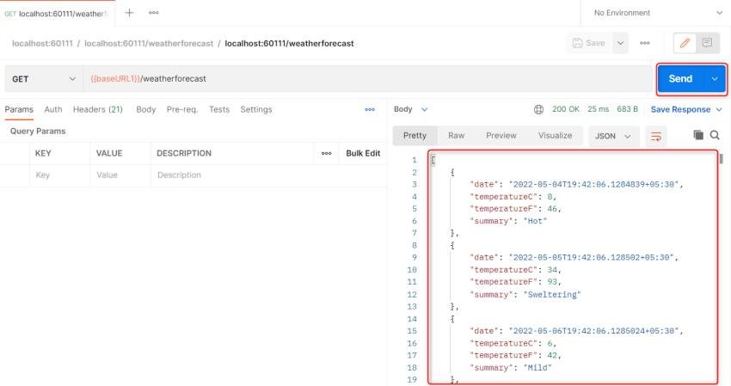Image resolution: width=731 pixels, height=386 pixels.
Task: Copy response using the copy icon
Action: click(x=698, y=136)
